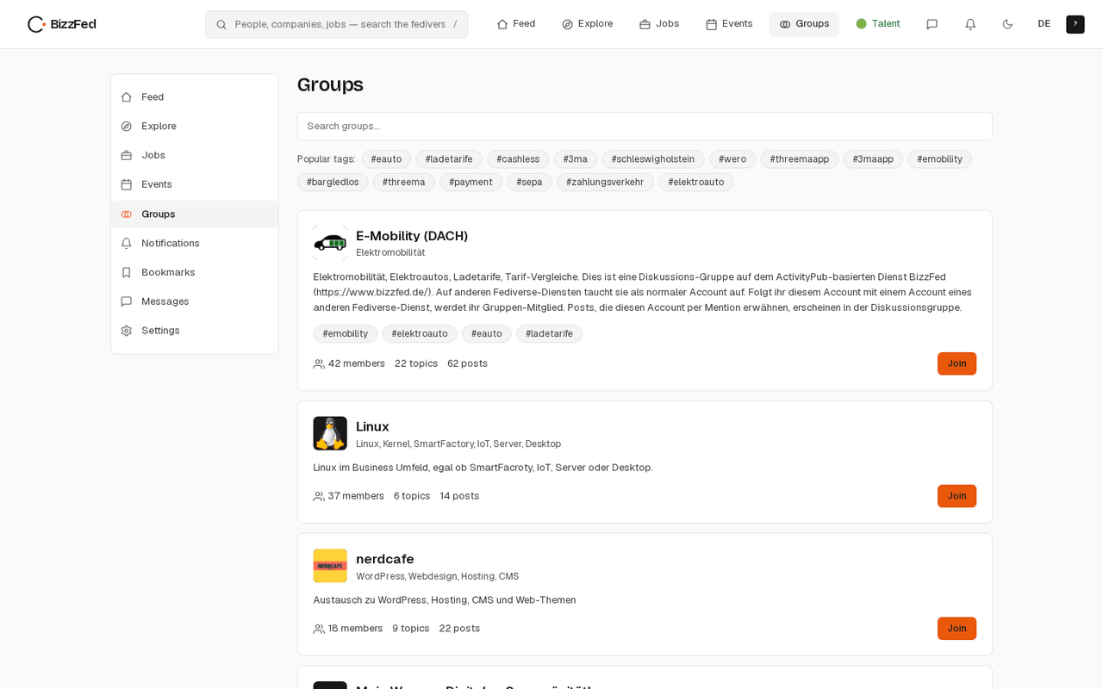Open the Linux group title

(x=372, y=426)
